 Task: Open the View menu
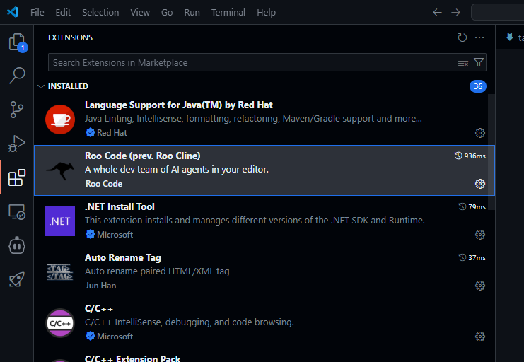pyautogui.click(x=140, y=12)
